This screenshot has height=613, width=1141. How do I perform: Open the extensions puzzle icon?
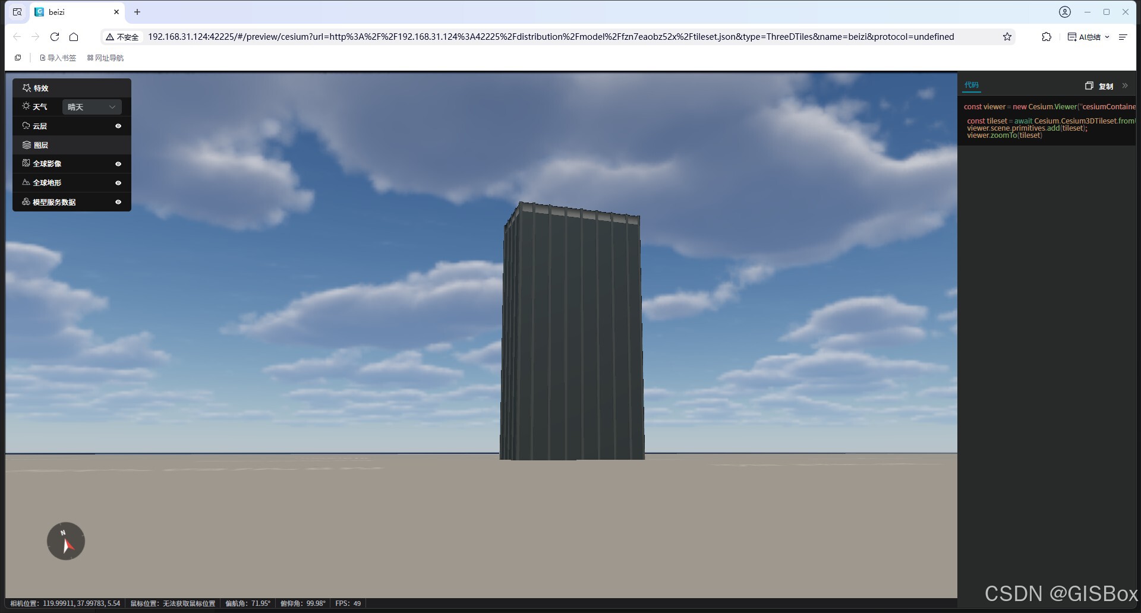pos(1047,37)
